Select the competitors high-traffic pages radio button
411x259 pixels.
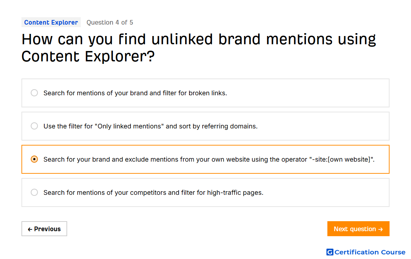(34, 193)
